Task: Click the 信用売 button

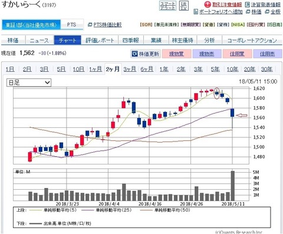Action: [x=268, y=54]
